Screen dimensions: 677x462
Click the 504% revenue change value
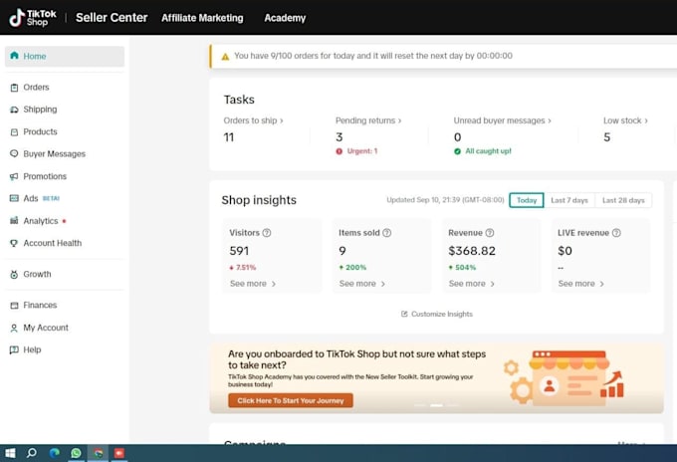pyautogui.click(x=466, y=267)
